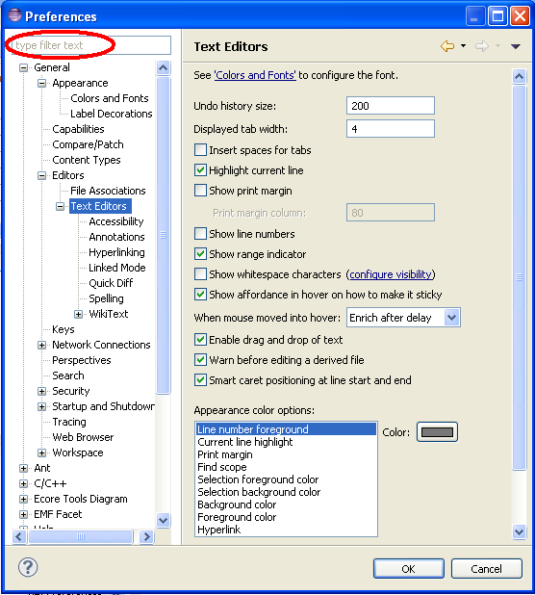The width and height of the screenshot is (535, 595).
Task: Open the help question mark icon
Action: click(28, 567)
